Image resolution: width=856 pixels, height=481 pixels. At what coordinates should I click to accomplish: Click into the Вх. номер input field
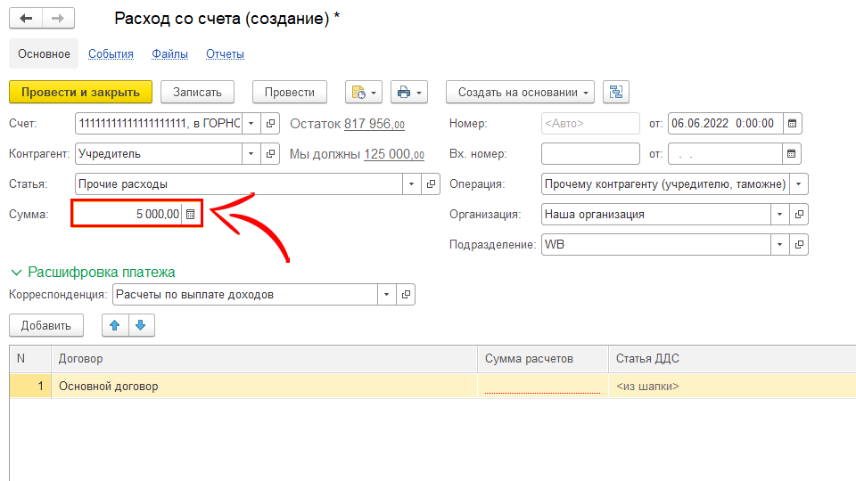click(x=589, y=153)
